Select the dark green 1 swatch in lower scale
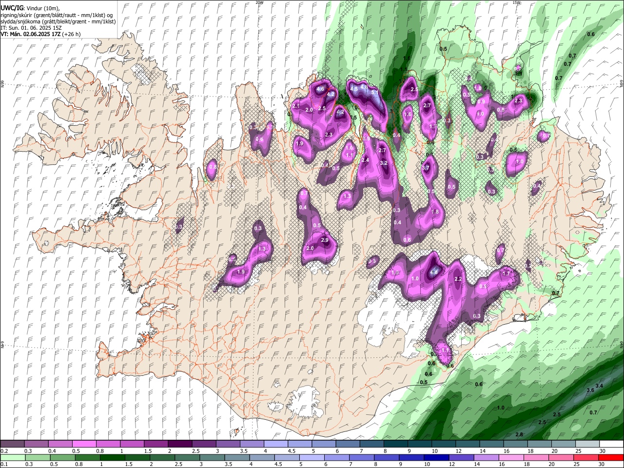Viewport: 624px width, 468px height. 112,458
